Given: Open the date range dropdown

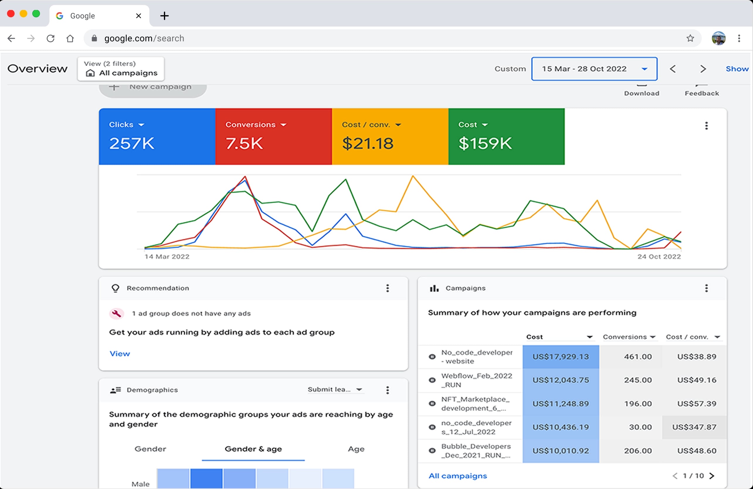Looking at the screenshot, I should tap(594, 69).
